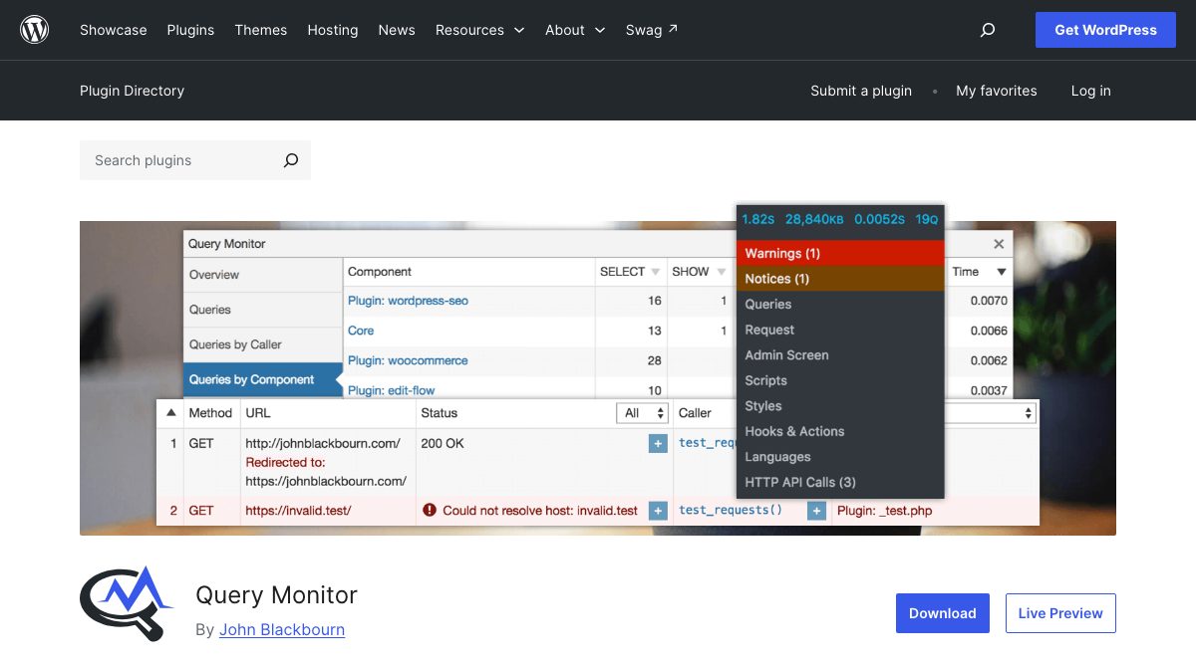Click the Query Monitor plugin title

[x=276, y=595]
